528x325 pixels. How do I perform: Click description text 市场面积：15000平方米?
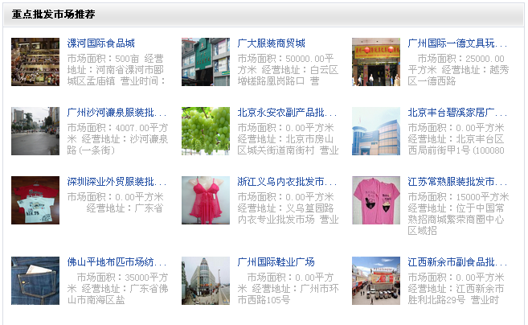tap(458, 197)
